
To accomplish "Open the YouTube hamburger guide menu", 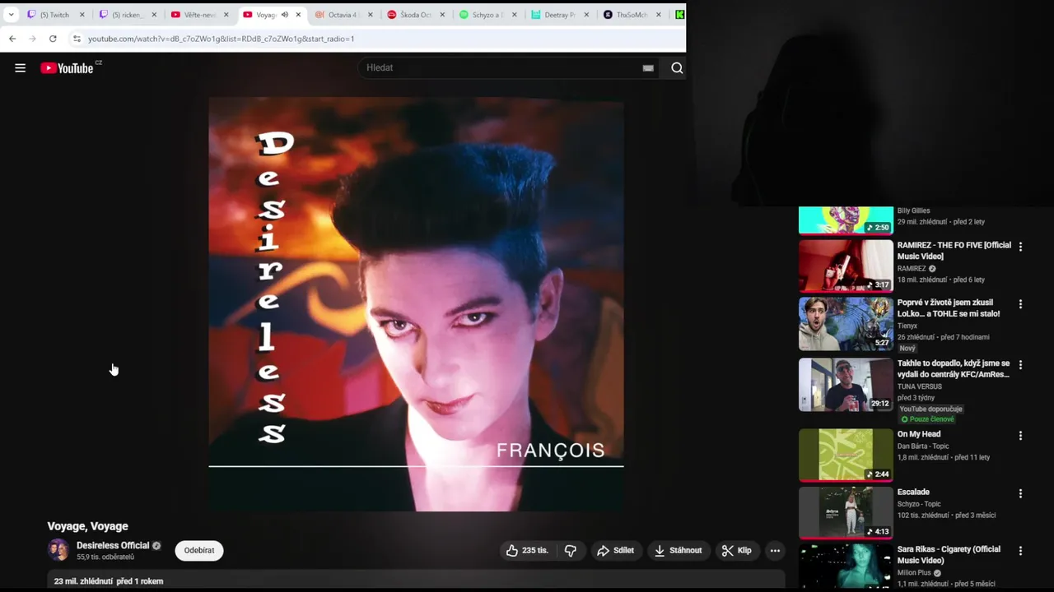I will click(x=21, y=68).
